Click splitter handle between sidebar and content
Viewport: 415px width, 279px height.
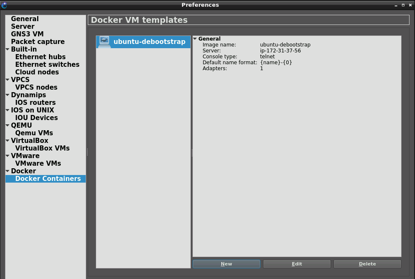(87, 152)
